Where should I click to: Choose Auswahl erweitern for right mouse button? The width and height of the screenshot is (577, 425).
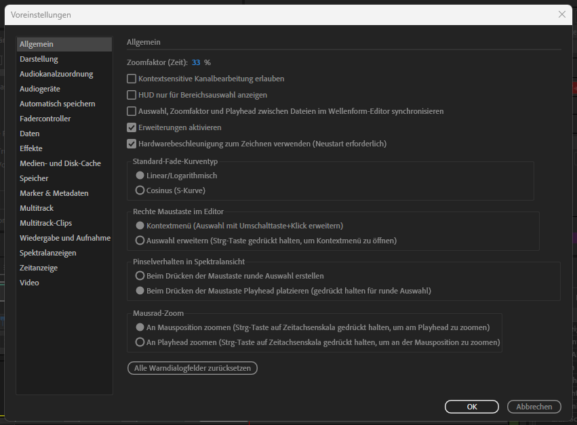tap(140, 240)
